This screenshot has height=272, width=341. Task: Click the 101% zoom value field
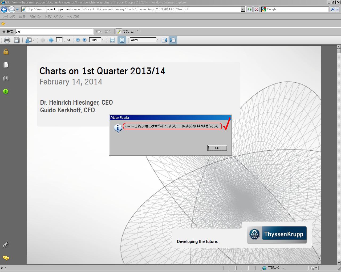[x=95, y=40]
